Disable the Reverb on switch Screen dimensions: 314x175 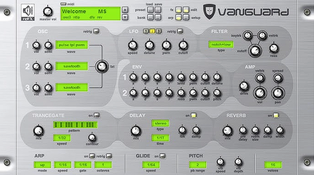click(x=276, y=115)
